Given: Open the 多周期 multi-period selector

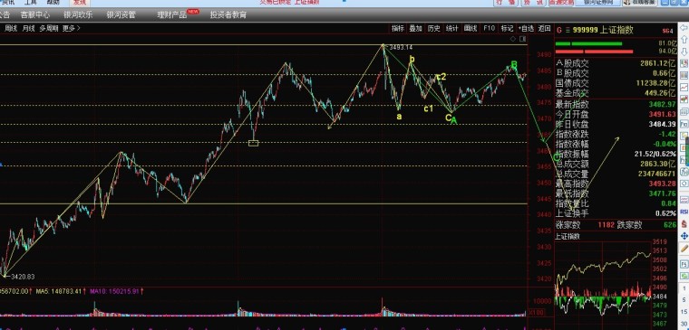Looking at the screenshot, I should click(49, 29).
